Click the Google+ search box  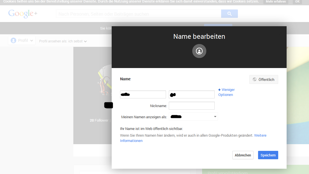[x=139, y=14]
